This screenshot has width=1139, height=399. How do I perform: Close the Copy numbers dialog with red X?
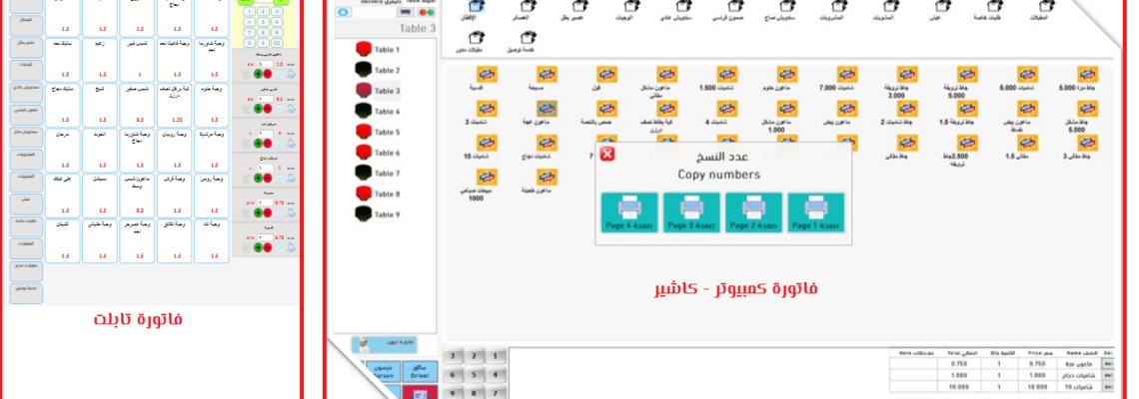click(607, 153)
